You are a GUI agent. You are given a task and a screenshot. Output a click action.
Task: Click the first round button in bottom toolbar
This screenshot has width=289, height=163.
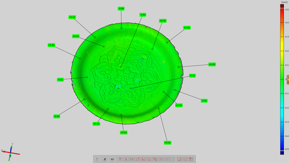pos(105,159)
